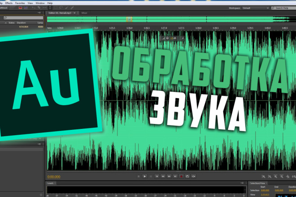Toggle the Skip Selection button
The width and height of the screenshot is (296, 197).
click(193, 176)
